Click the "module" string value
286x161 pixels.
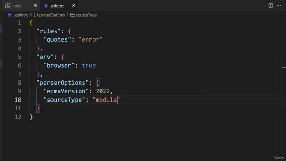pyautogui.click(x=106, y=100)
